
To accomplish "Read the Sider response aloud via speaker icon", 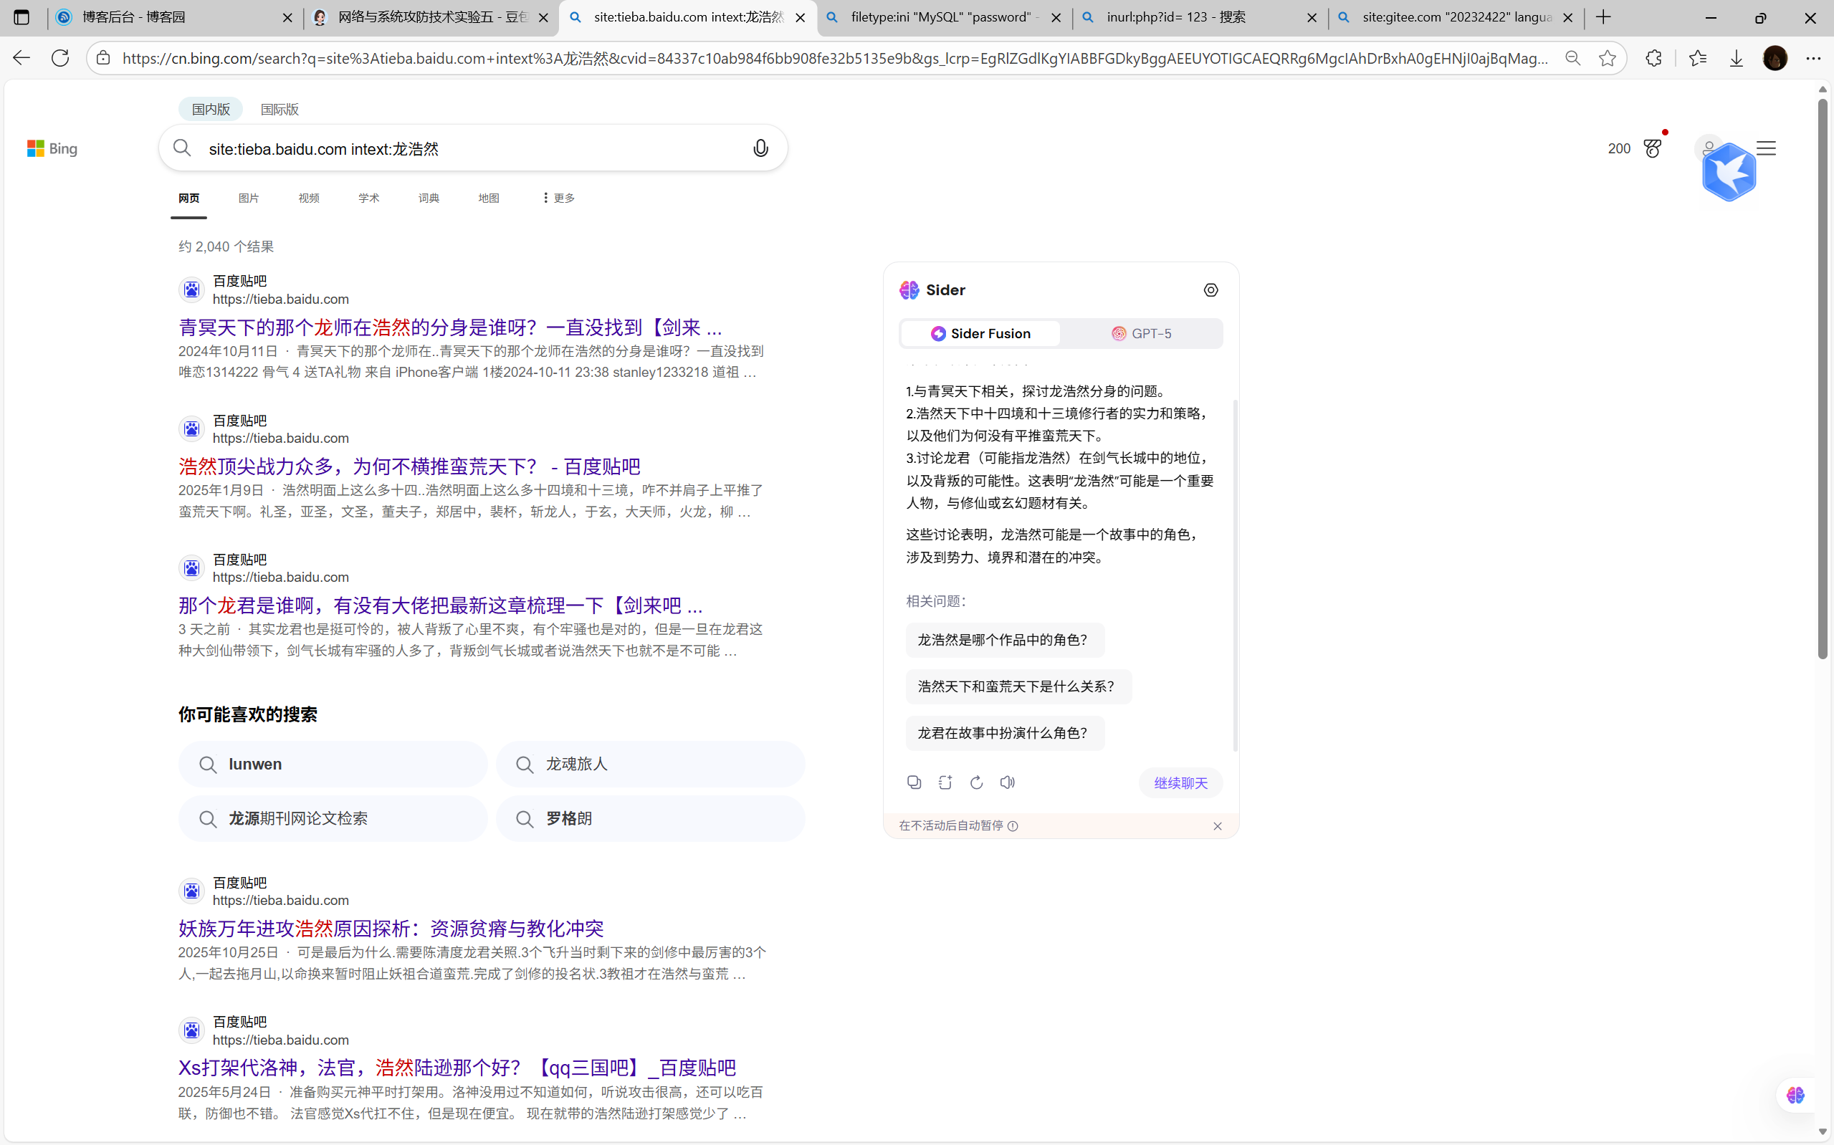I will (x=1006, y=782).
